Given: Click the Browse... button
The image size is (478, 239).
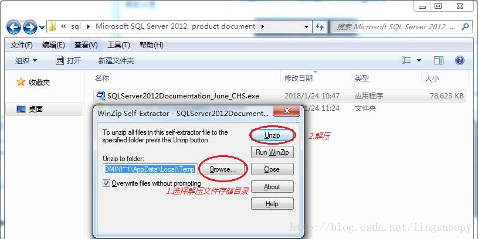Looking at the screenshot, I should [223, 169].
